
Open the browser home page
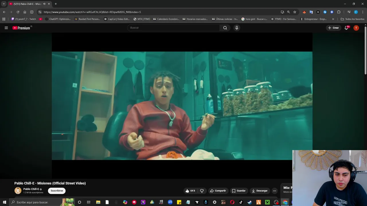click(x=25, y=12)
